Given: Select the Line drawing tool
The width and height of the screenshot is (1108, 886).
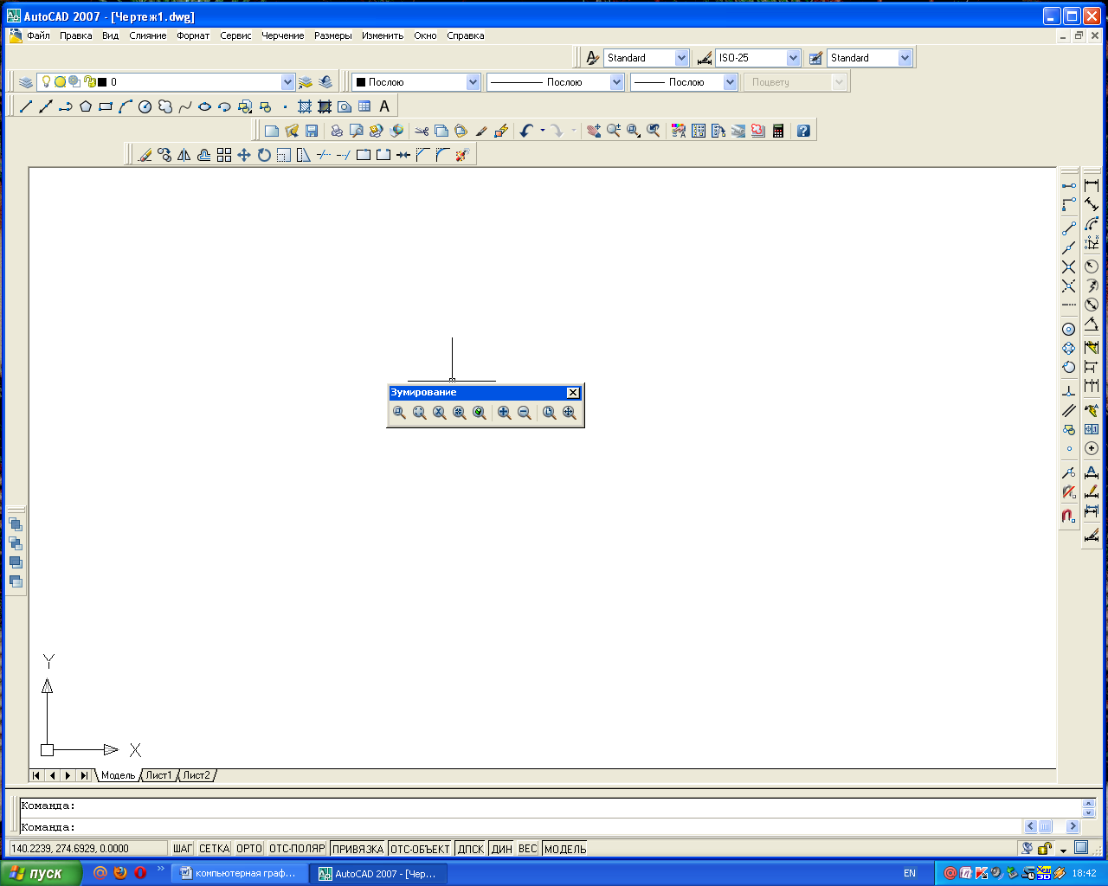Looking at the screenshot, I should [26, 106].
